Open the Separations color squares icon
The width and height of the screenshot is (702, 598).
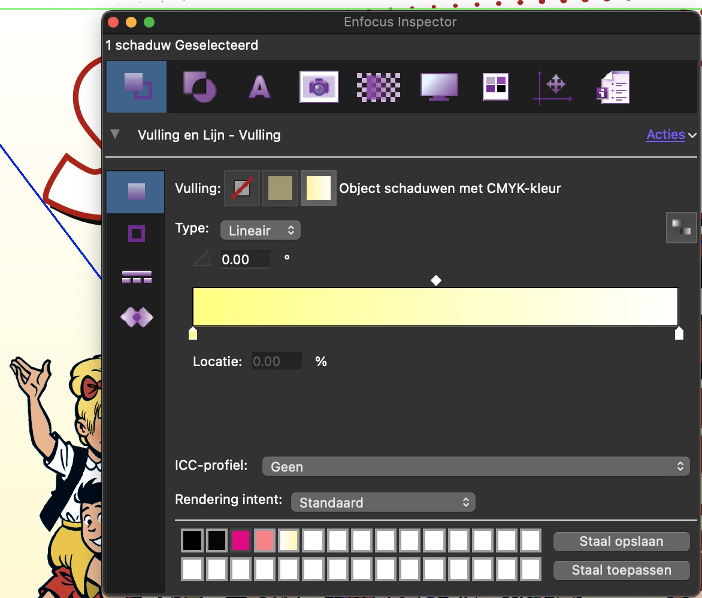point(495,87)
